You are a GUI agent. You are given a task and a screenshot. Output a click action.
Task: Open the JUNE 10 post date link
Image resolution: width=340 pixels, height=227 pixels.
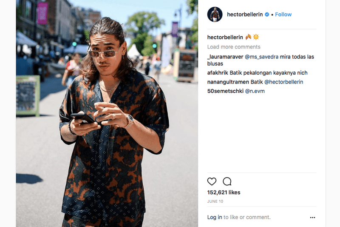click(x=215, y=201)
